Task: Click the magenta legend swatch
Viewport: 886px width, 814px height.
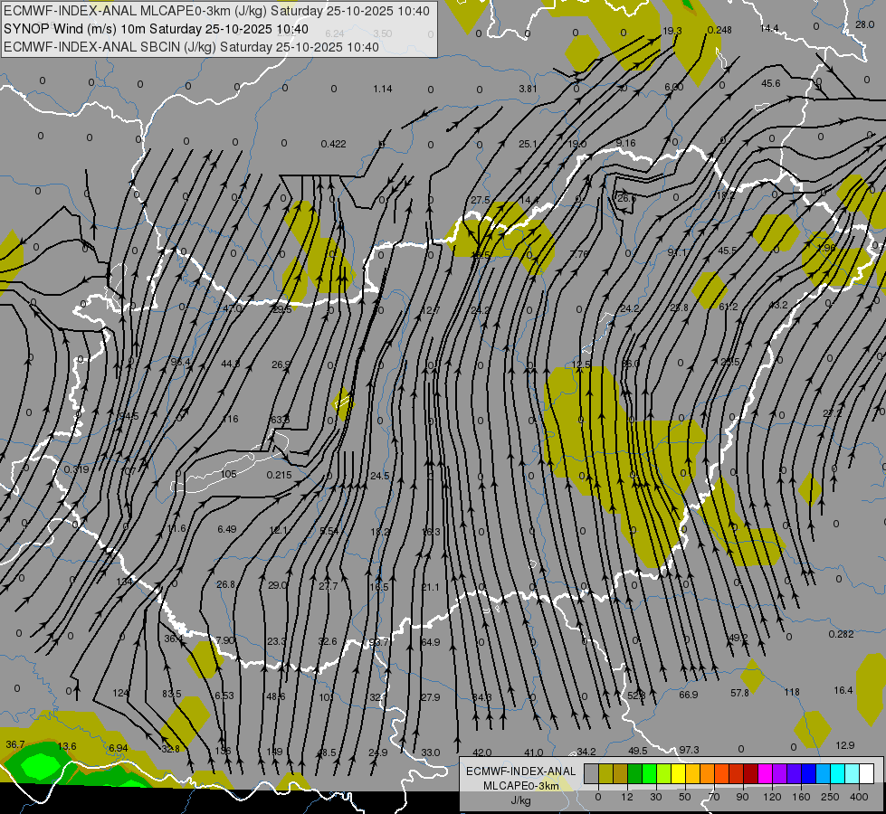Action: [766, 774]
